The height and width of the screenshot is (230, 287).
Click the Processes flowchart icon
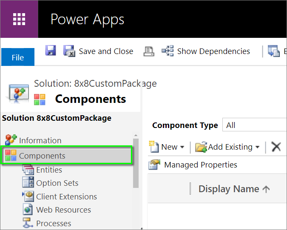(x=28, y=223)
